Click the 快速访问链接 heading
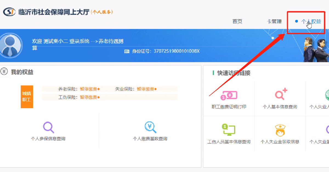The image size is (329, 172). [x=234, y=73]
